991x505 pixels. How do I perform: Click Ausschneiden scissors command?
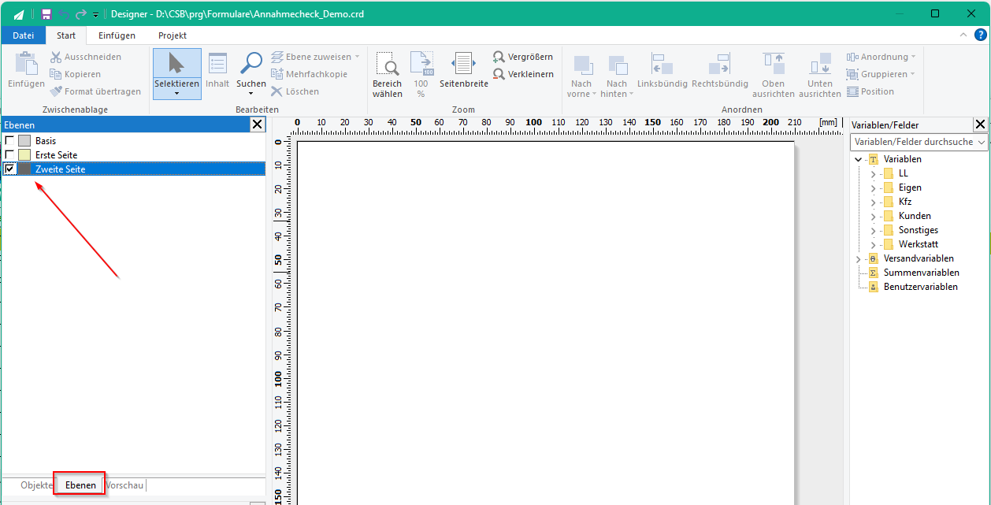(x=86, y=57)
